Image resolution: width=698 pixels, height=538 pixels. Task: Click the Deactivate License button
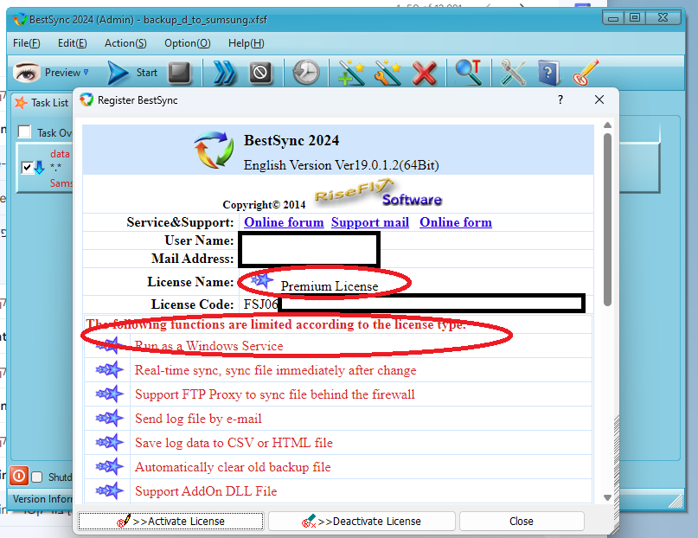coord(362,521)
